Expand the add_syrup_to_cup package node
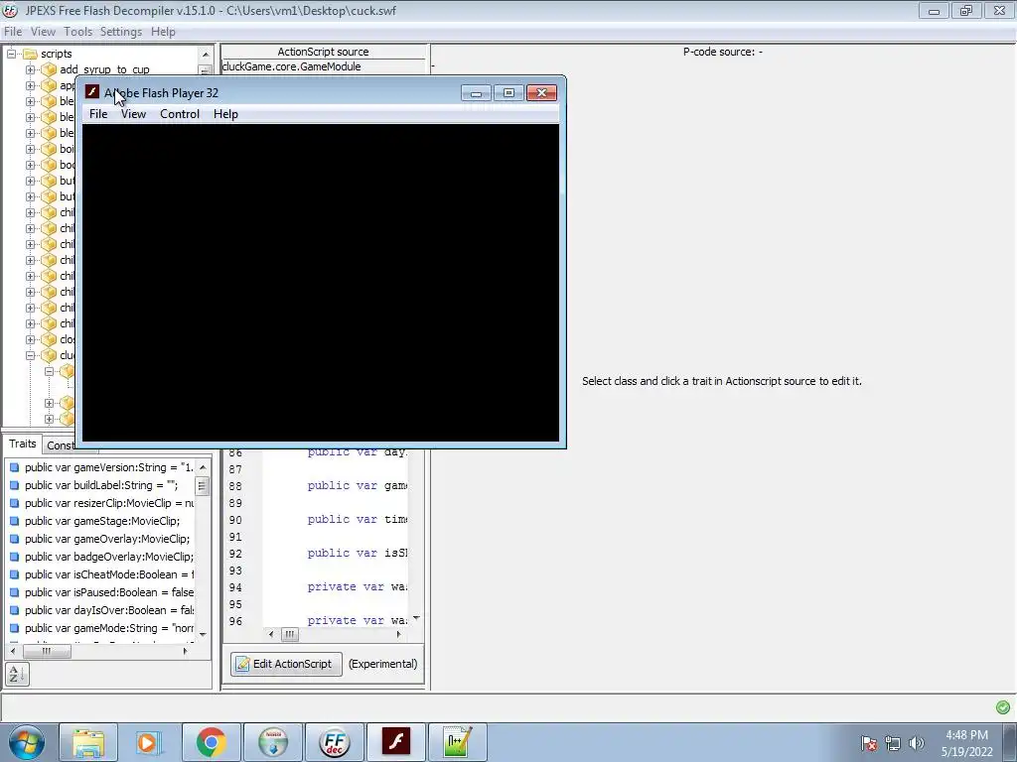 [x=31, y=69]
